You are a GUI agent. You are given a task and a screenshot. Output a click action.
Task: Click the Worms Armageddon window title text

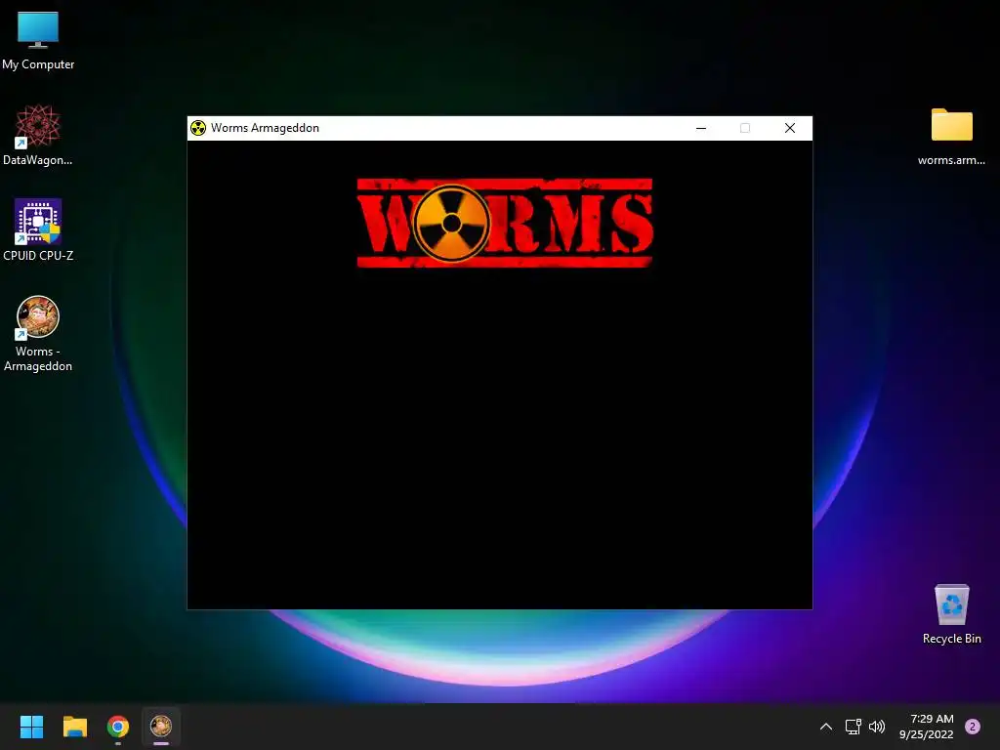(x=265, y=128)
